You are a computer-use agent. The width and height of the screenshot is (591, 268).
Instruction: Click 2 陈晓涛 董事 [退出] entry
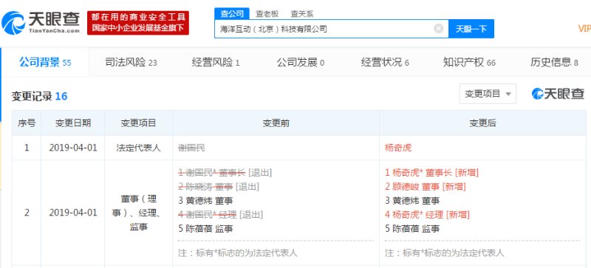coord(219,187)
